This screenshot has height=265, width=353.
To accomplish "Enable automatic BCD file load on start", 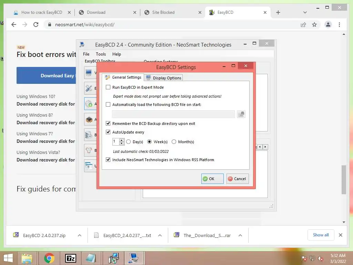I will pyautogui.click(x=108, y=104).
